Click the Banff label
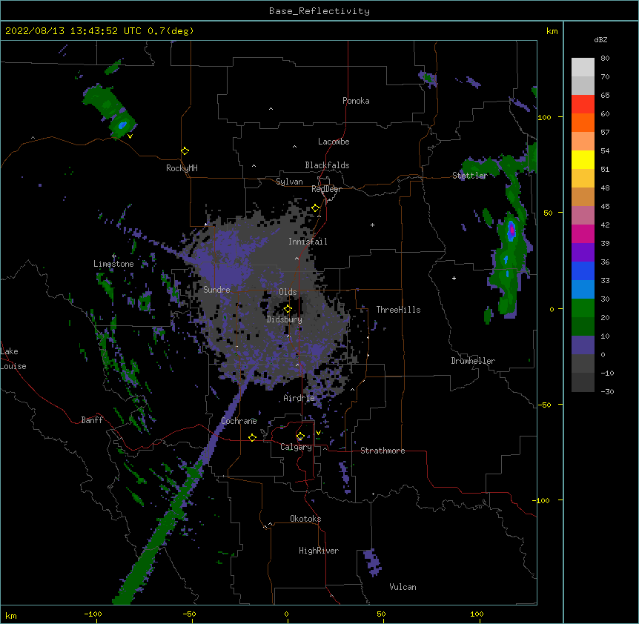639x624 pixels. [x=92, y=420]
